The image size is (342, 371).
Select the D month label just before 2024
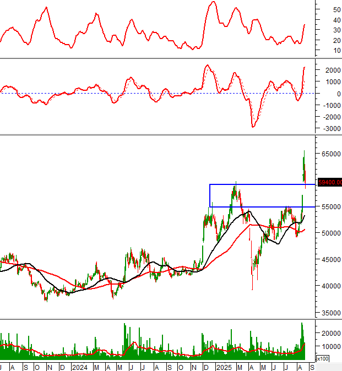coord(62,368)
